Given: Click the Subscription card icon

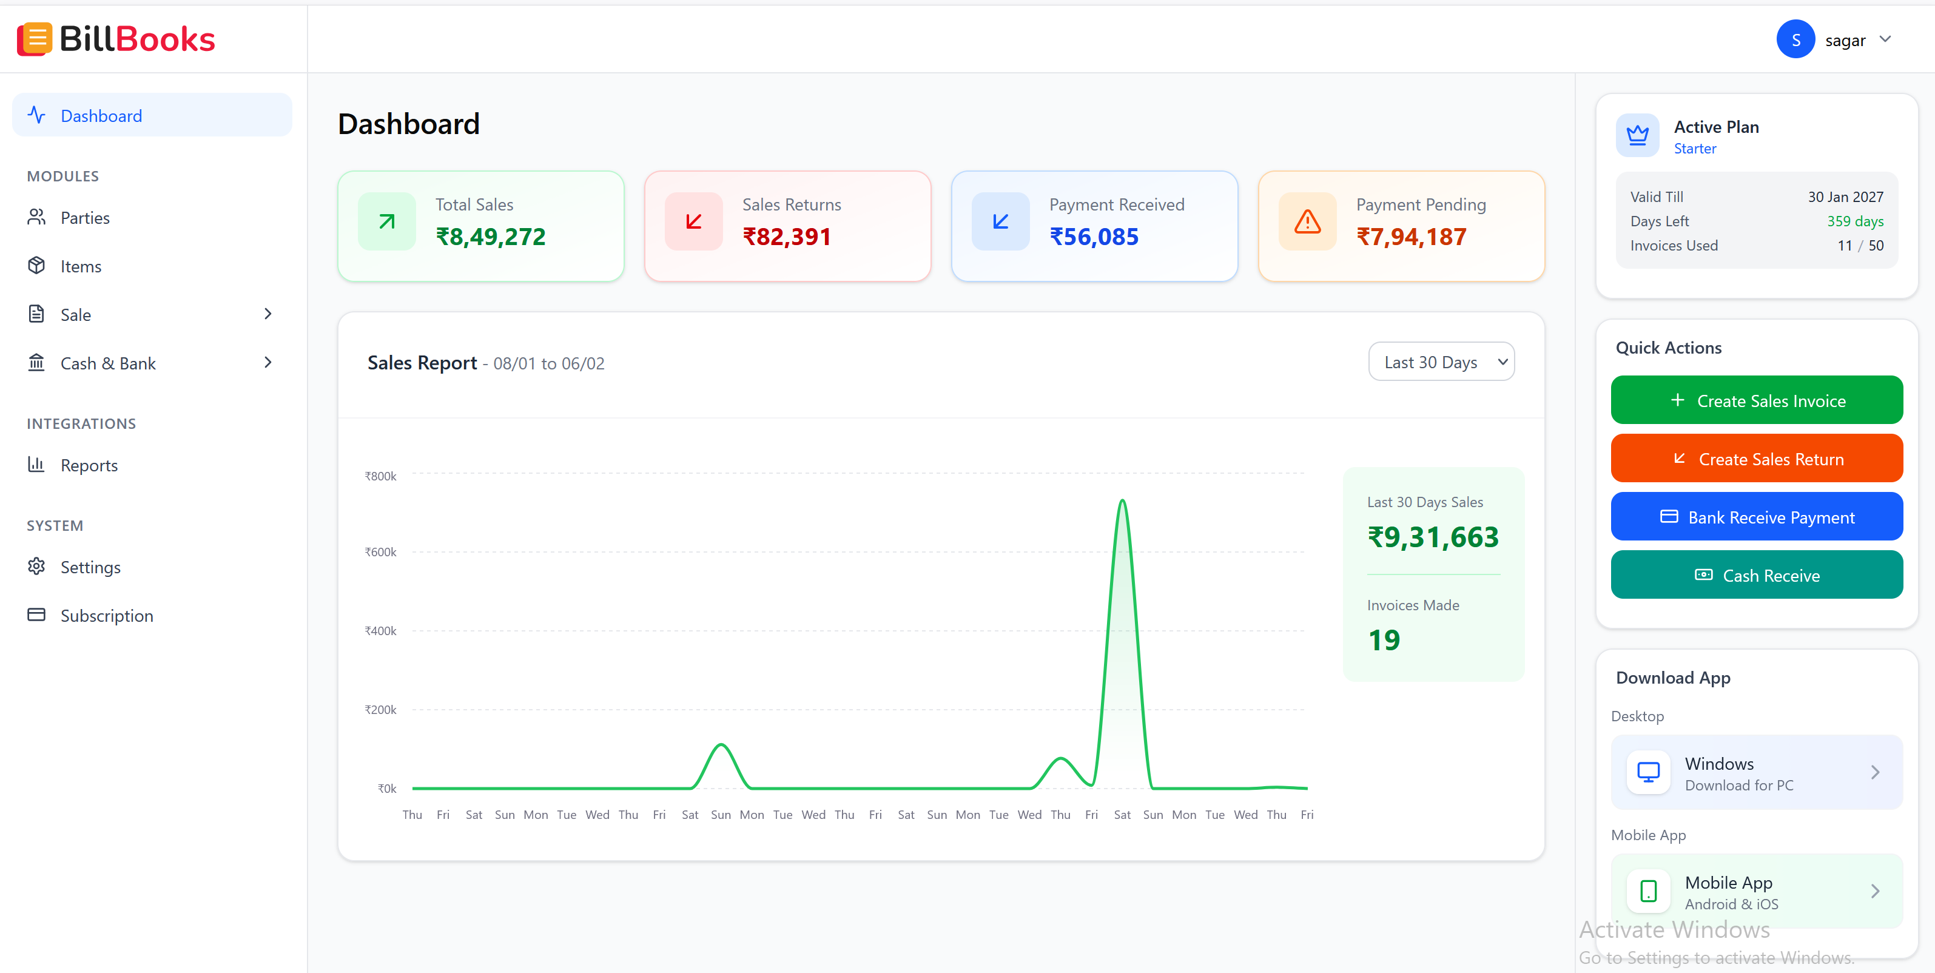Looking at the screenshot, I should point(37,614).
